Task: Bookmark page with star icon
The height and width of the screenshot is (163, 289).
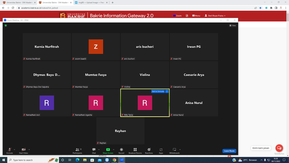Action: pos(260,8)
